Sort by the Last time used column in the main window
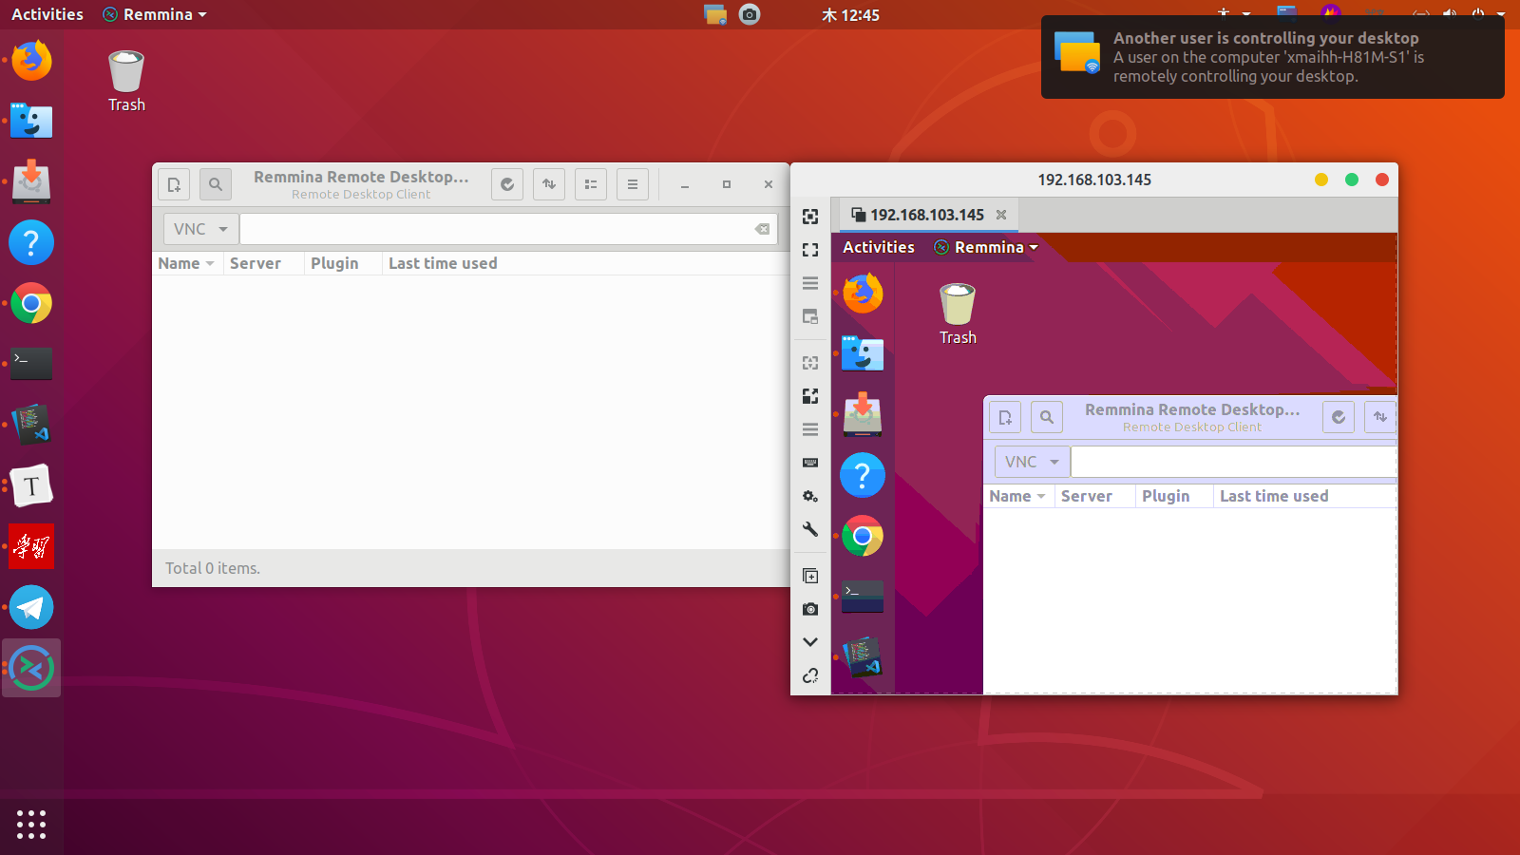1520x855 pixels. point(443,263)
